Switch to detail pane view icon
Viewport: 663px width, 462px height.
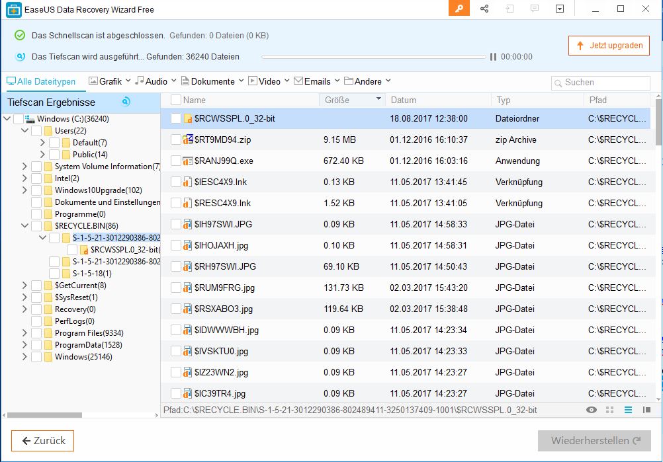646,410
